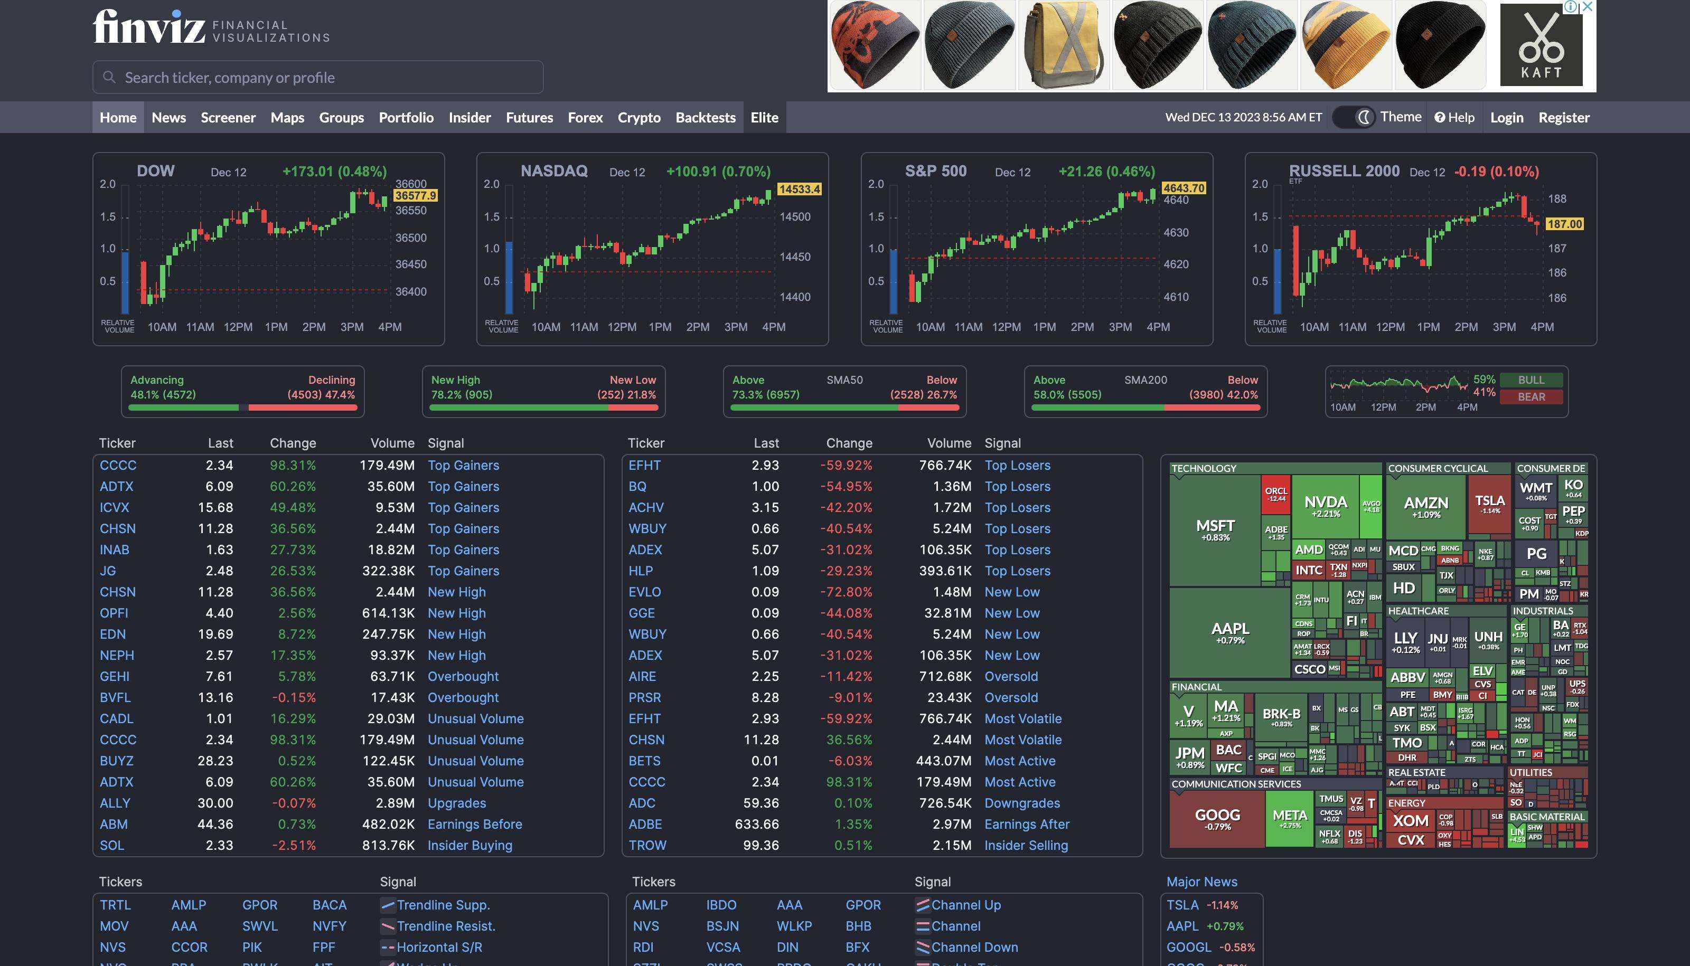Click the ticker search input field

[318, 77]
